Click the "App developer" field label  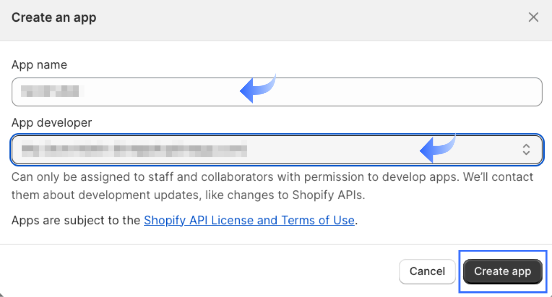click(52, 123)
